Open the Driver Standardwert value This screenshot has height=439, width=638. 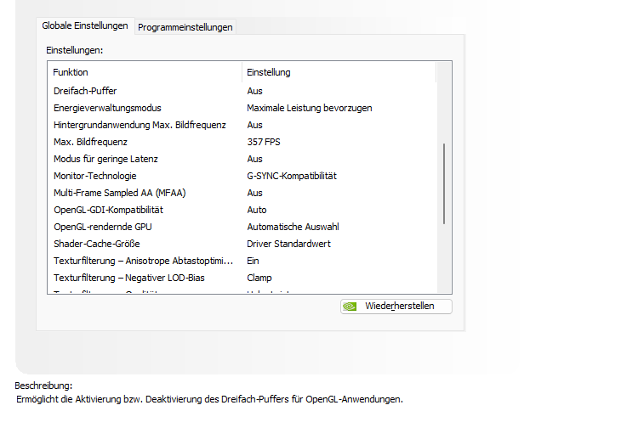point(288,244)
